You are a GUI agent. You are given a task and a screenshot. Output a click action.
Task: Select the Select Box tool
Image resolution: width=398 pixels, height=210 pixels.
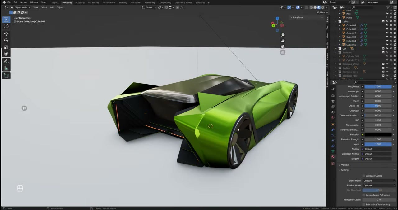(x=6, y=20)
